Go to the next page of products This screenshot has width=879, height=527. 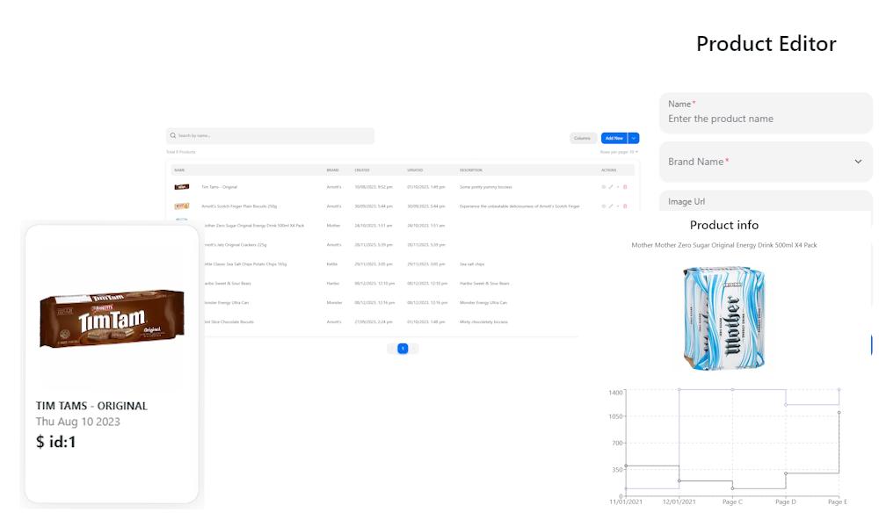pyautogui.click(x=414, y=349)
